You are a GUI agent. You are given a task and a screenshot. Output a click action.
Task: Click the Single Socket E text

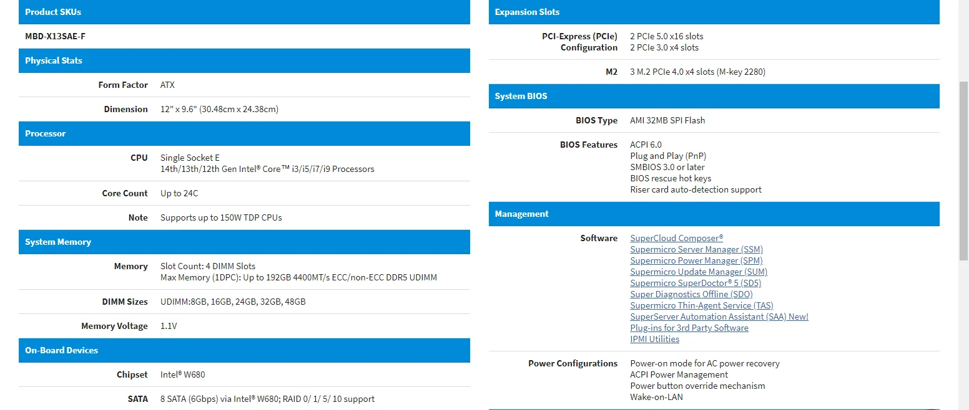190,158
